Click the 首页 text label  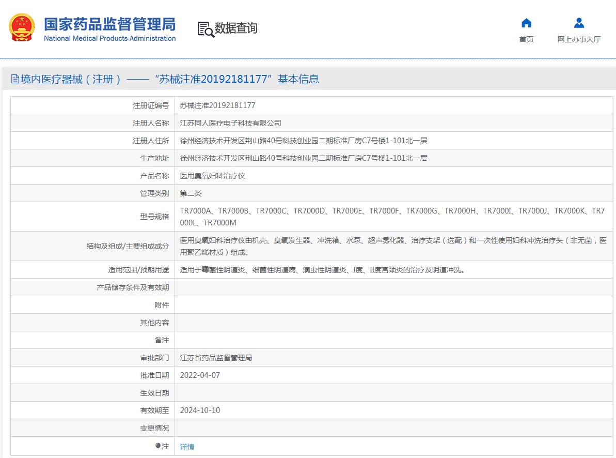click(x=526, y=39)
